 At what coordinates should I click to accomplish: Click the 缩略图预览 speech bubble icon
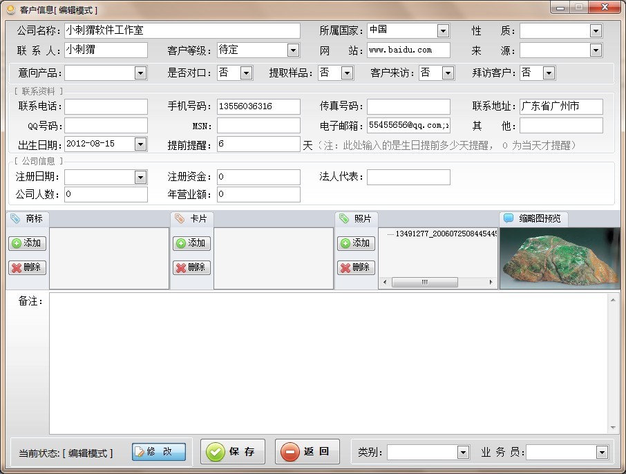coord(509,218)
